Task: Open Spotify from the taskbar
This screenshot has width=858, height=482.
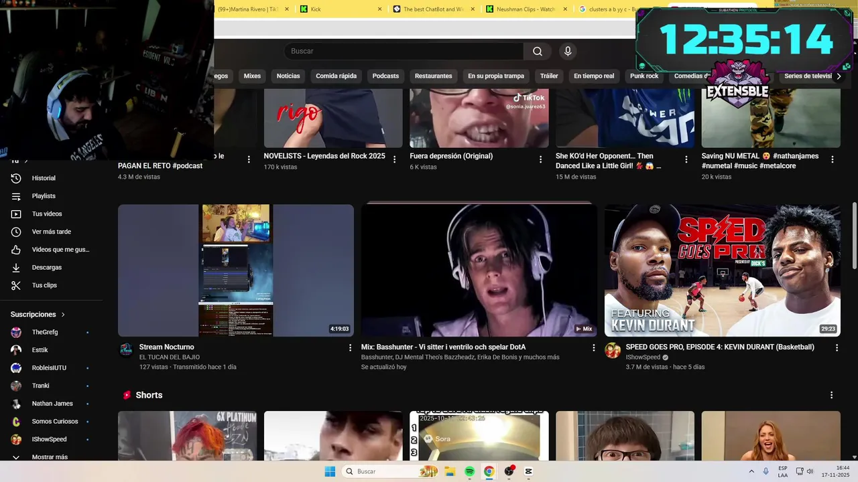Action: (x=469, y=471)
